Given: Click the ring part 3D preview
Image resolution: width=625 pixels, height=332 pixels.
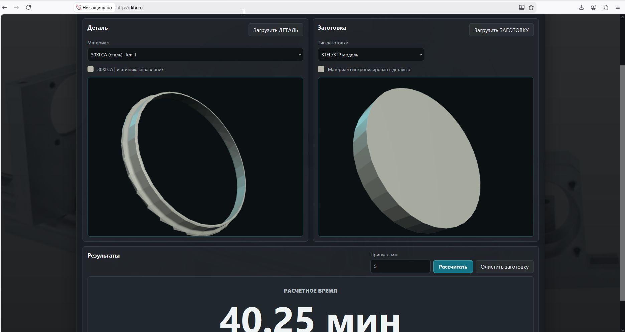Looking at the screenshot, I should [x=195, y=157].
